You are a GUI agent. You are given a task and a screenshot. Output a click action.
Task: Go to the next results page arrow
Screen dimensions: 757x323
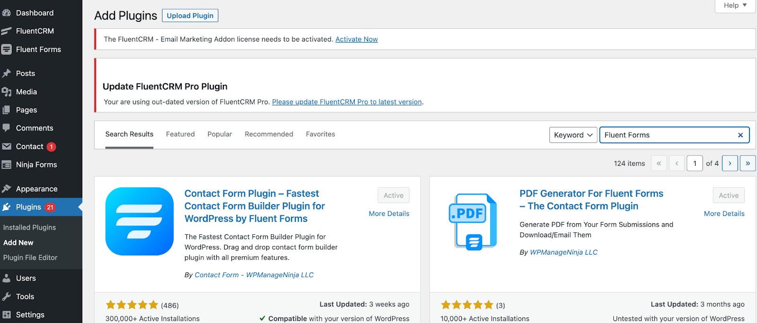point(730,163)
